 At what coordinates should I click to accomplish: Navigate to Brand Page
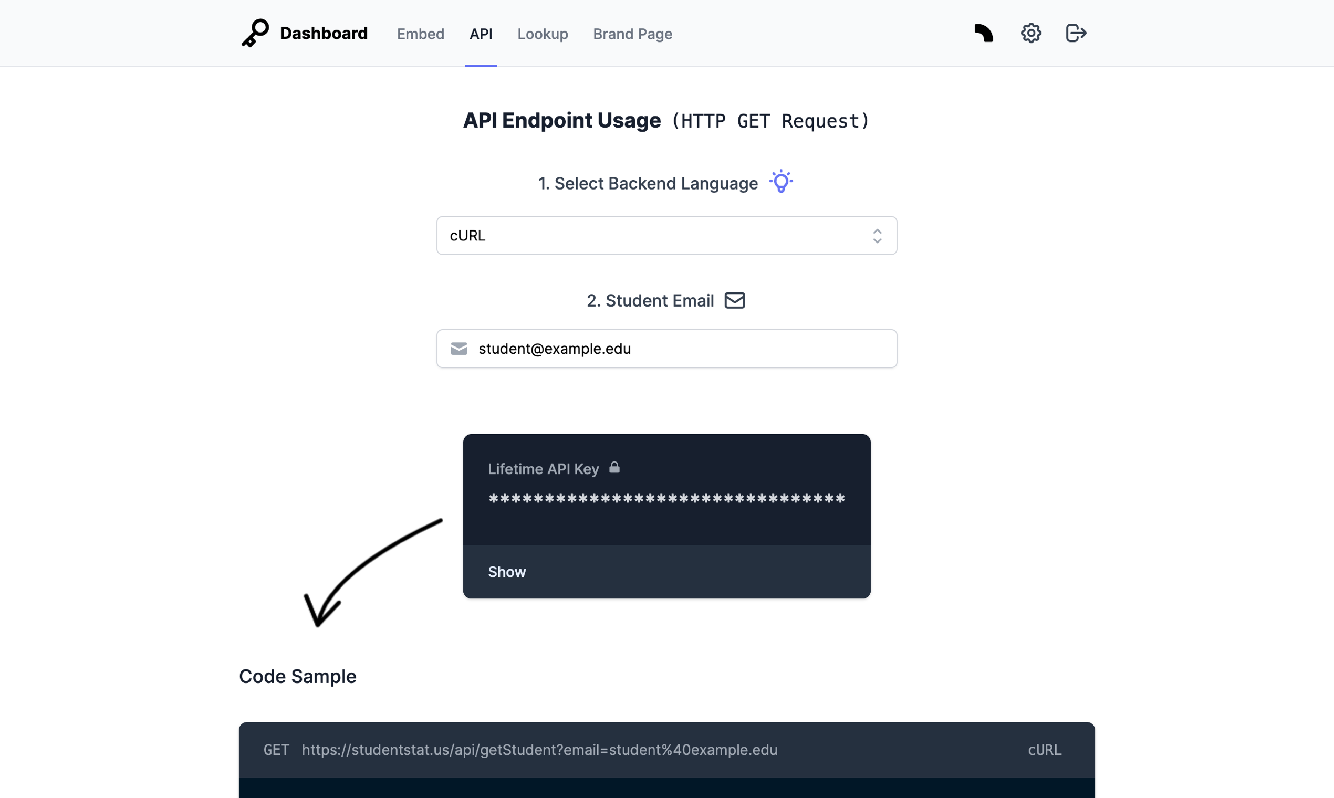(632, 34)
